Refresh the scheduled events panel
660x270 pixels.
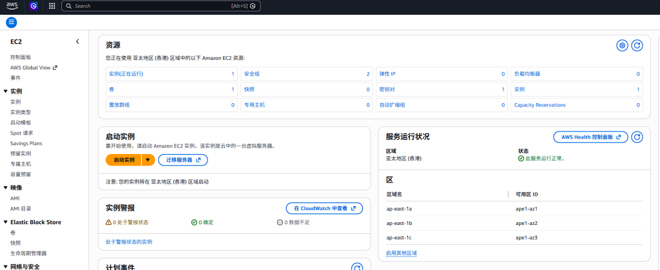(357, 267)
